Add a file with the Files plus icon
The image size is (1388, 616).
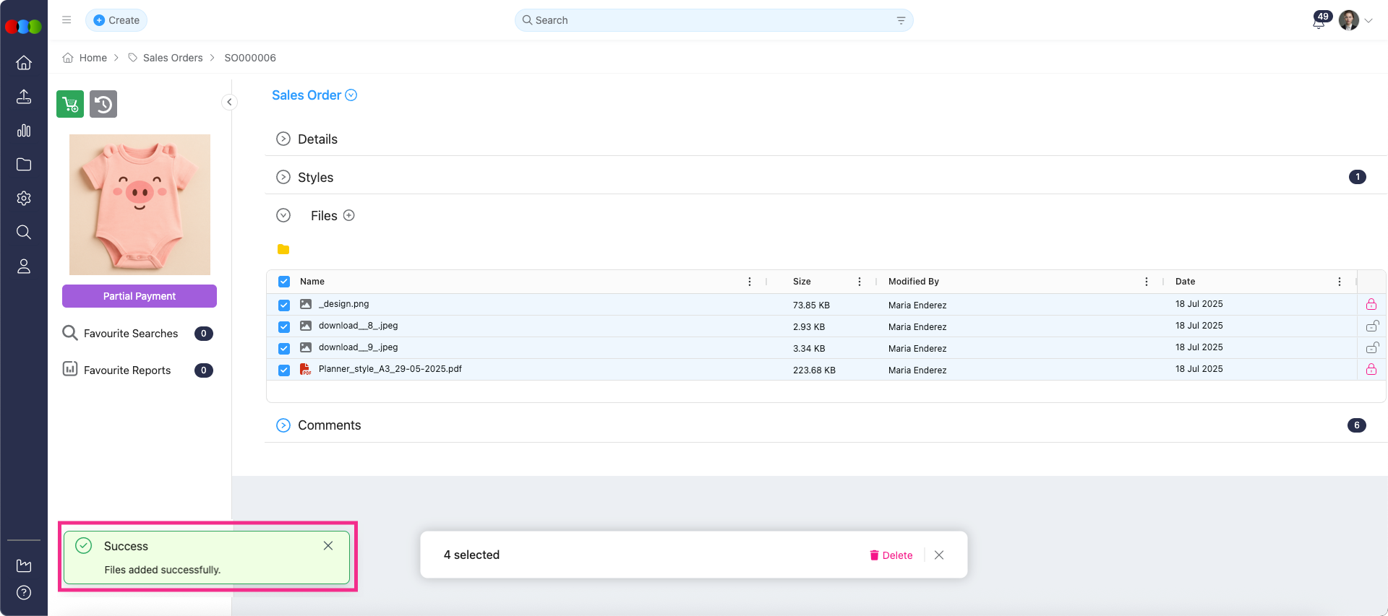tap(349, 215)
